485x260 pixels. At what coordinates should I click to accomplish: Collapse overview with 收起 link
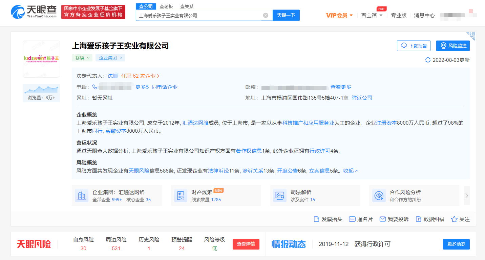click(351, 171)
